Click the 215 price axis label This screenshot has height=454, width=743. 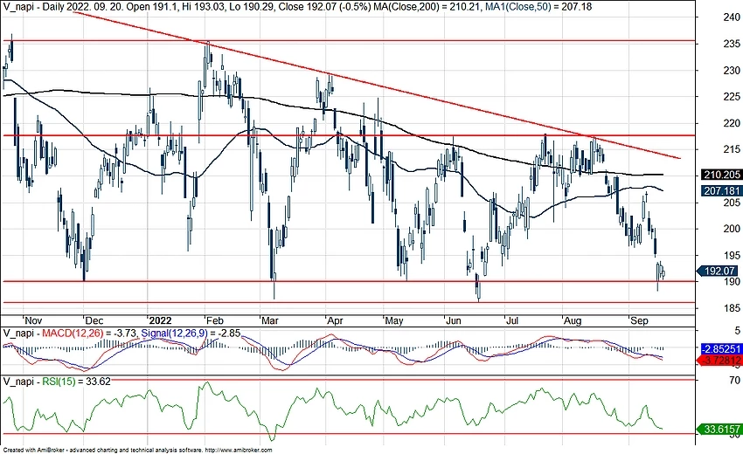coord(732,149)
